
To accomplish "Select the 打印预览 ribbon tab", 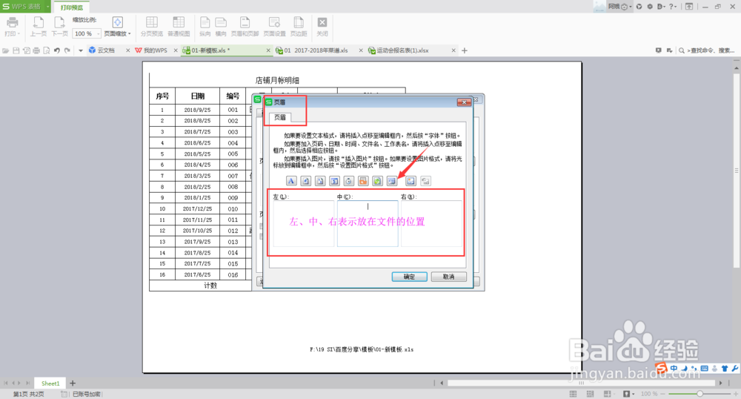I will click(x=71, y=7).
